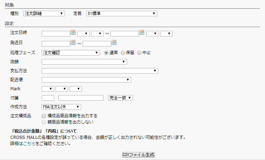Open the 種別 dropdown showing 注文詳細
The width and height of the screenshot is (265, 160).
44,14
